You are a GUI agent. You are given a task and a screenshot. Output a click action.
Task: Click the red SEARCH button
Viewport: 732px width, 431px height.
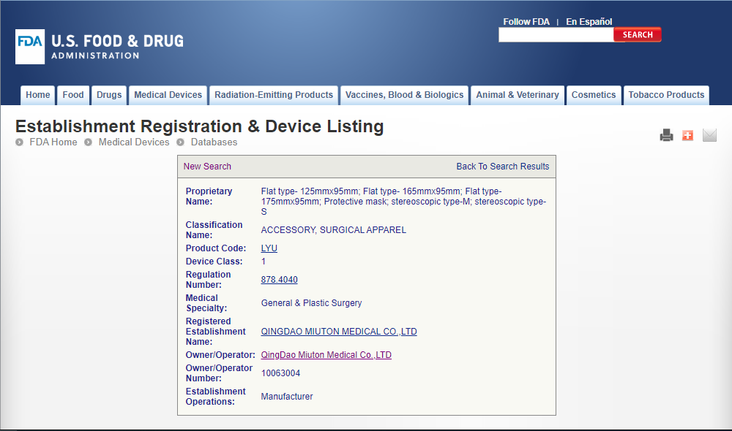pos(638,35)
